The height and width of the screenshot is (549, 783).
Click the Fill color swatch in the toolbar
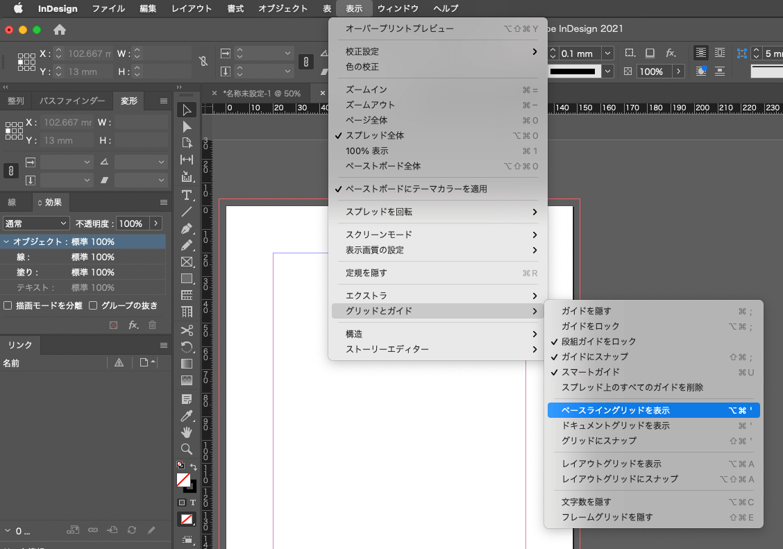[x=185, y=479]
